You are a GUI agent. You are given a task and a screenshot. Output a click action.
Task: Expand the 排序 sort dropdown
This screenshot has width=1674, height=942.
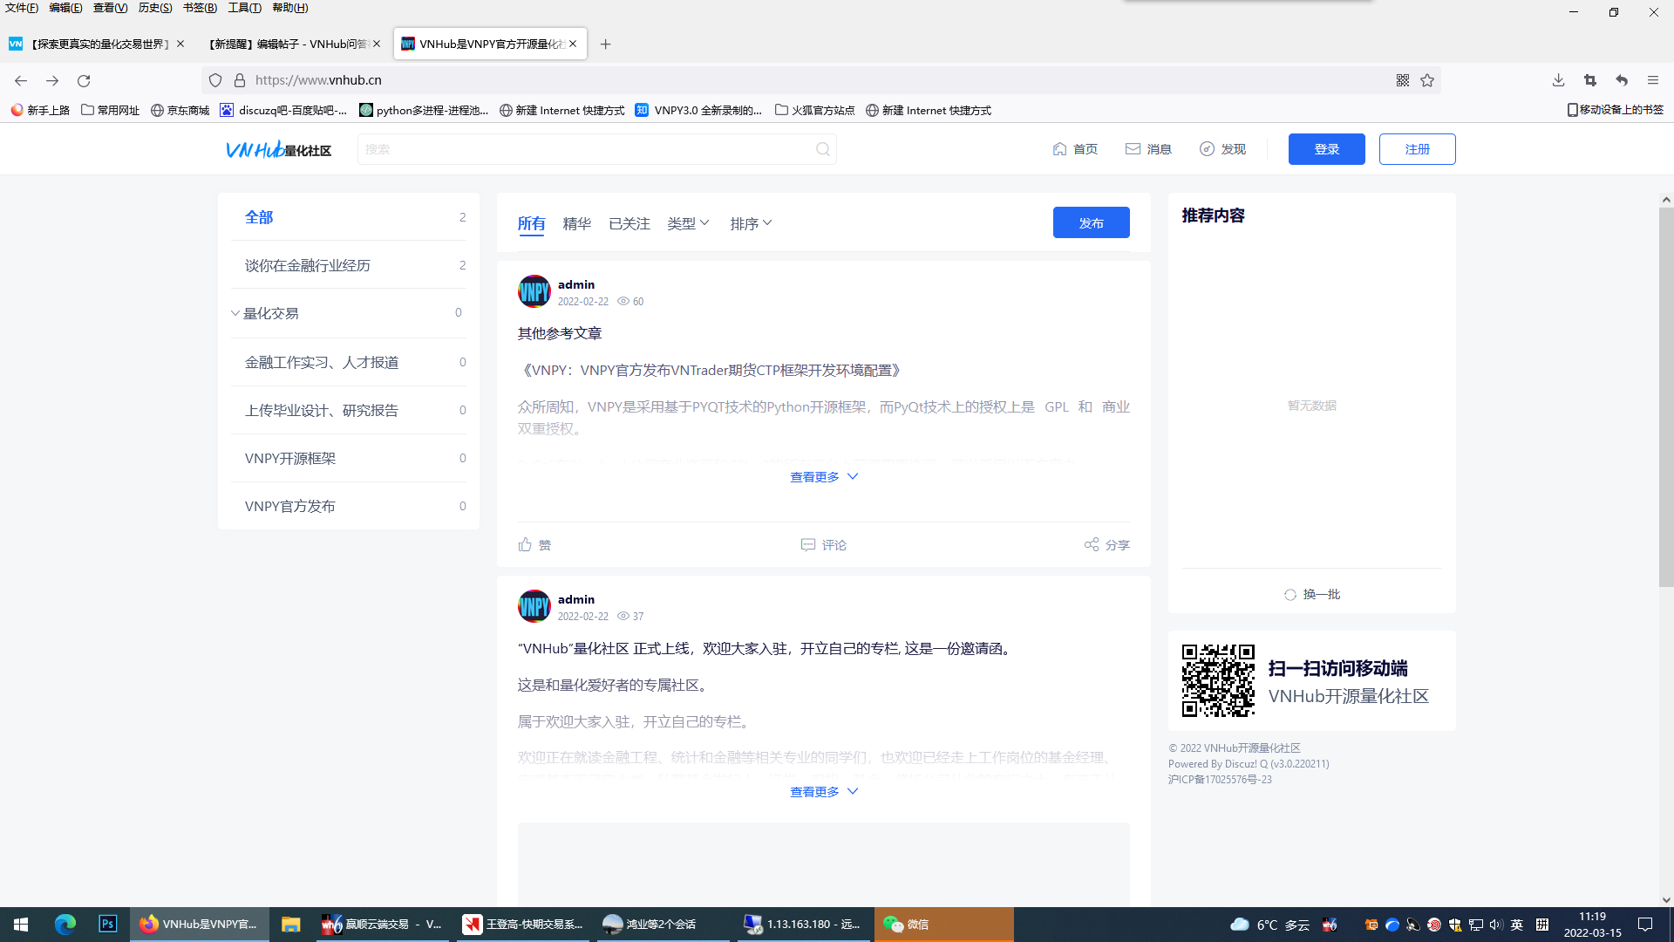(x=752, y=223)
